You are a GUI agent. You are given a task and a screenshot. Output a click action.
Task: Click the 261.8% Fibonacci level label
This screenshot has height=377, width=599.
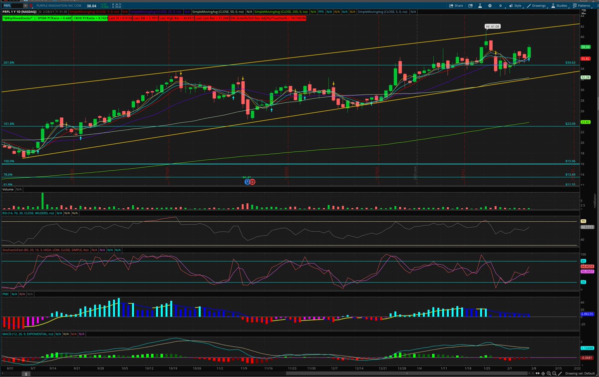8,63
